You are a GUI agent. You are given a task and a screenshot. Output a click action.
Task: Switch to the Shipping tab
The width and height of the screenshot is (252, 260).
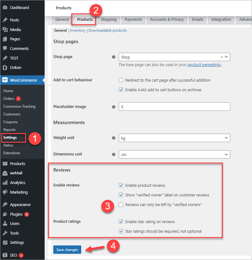[108, 20]
